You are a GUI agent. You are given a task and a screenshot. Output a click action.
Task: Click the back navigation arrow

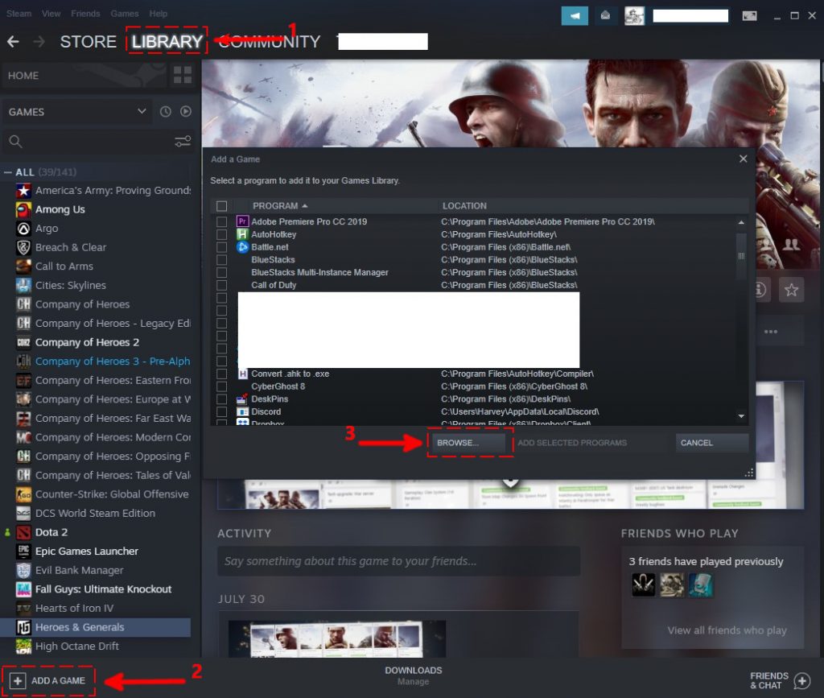[x=13, y=42]
